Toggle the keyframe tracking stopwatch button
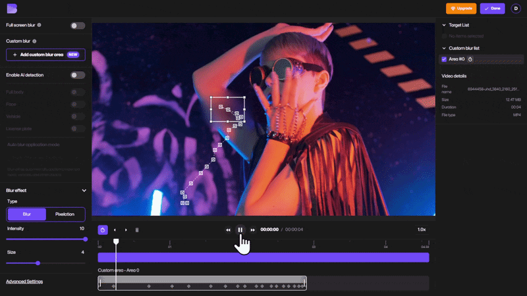Screen dimensions: 527x296 (x=103, y=230)
